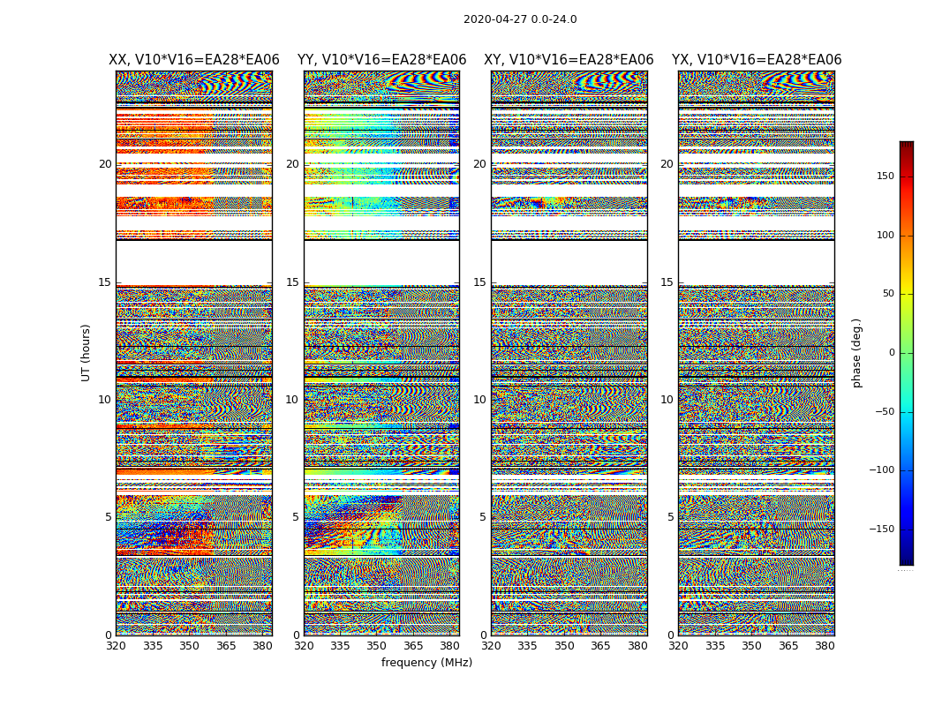Click the frequency (MHz) axis label
927x706 pixels.
pyautogui.click(x=426, y=662)
